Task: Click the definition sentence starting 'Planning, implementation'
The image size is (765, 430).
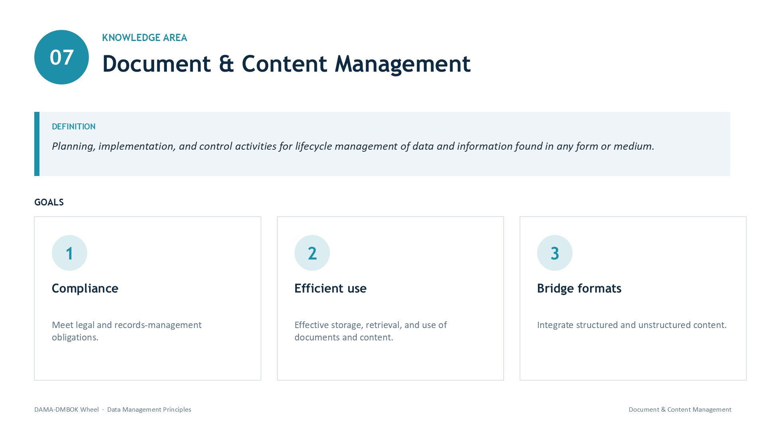Action: point(353,146)
